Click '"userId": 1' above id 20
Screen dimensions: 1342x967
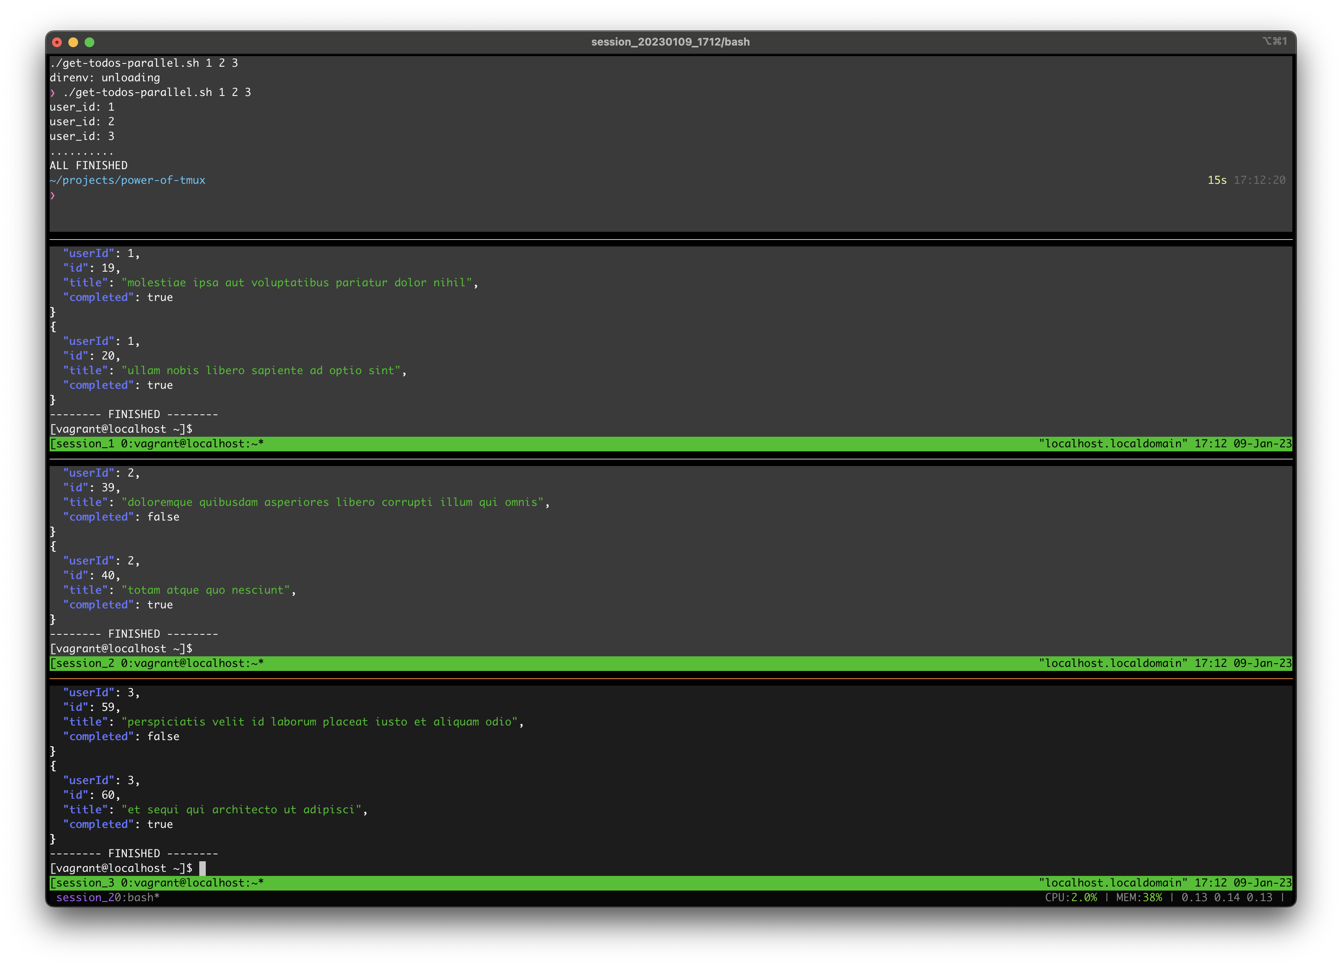[101, 342]
